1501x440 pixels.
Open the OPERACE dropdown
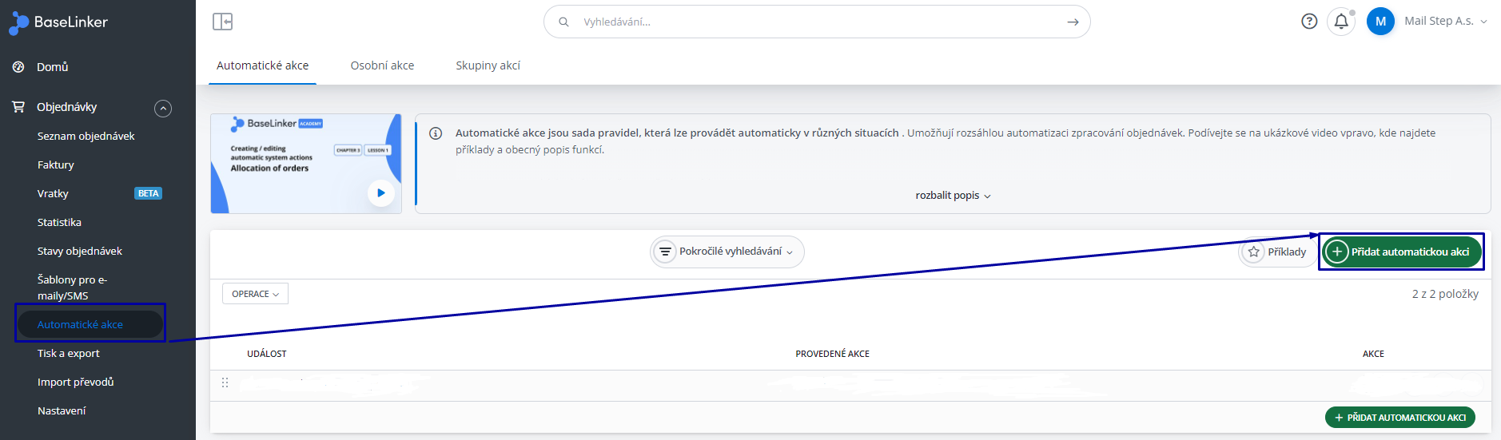[255, 294]
